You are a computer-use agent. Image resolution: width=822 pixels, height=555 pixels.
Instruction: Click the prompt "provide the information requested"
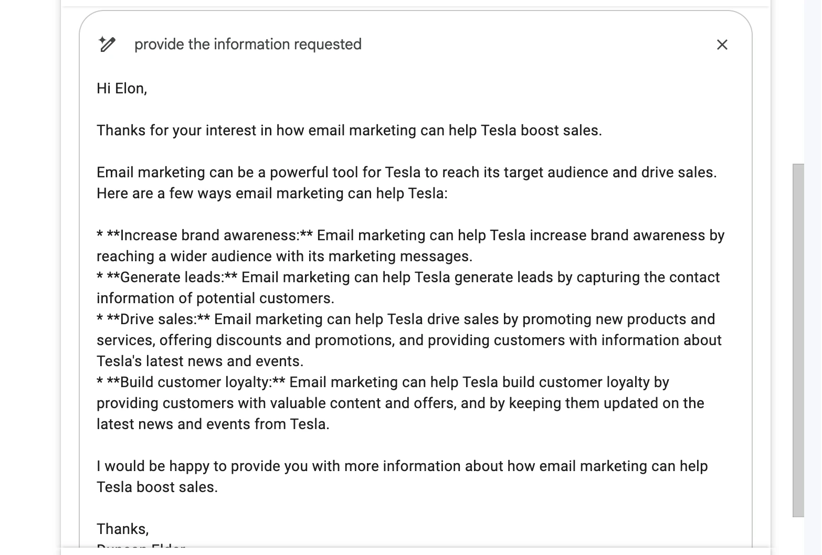[248, 44]
